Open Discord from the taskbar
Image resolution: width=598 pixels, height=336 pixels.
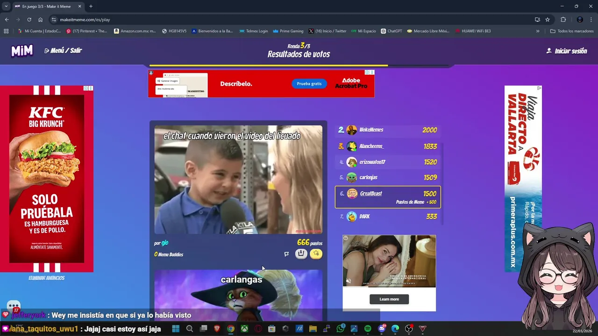(x=381, y=329)
